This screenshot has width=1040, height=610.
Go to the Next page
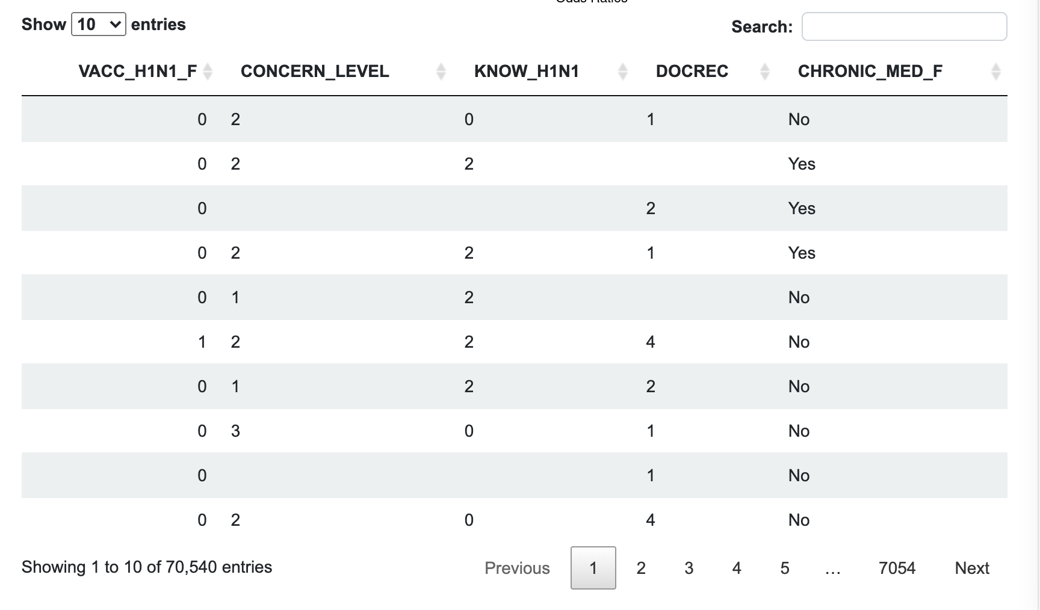click(x=972, y=568)
